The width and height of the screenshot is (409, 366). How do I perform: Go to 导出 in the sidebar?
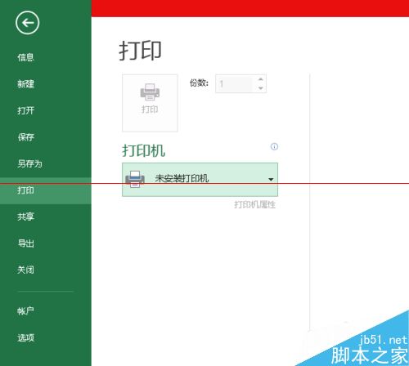tap(25, 243)
